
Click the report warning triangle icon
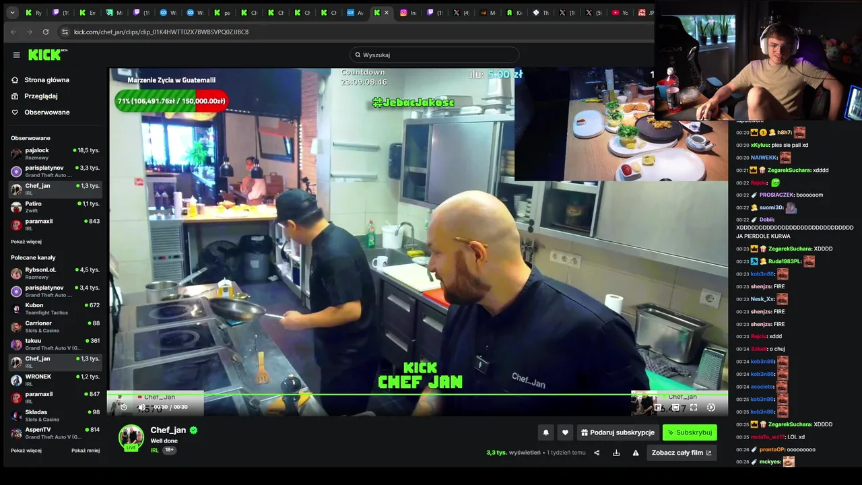pos(636,453)
